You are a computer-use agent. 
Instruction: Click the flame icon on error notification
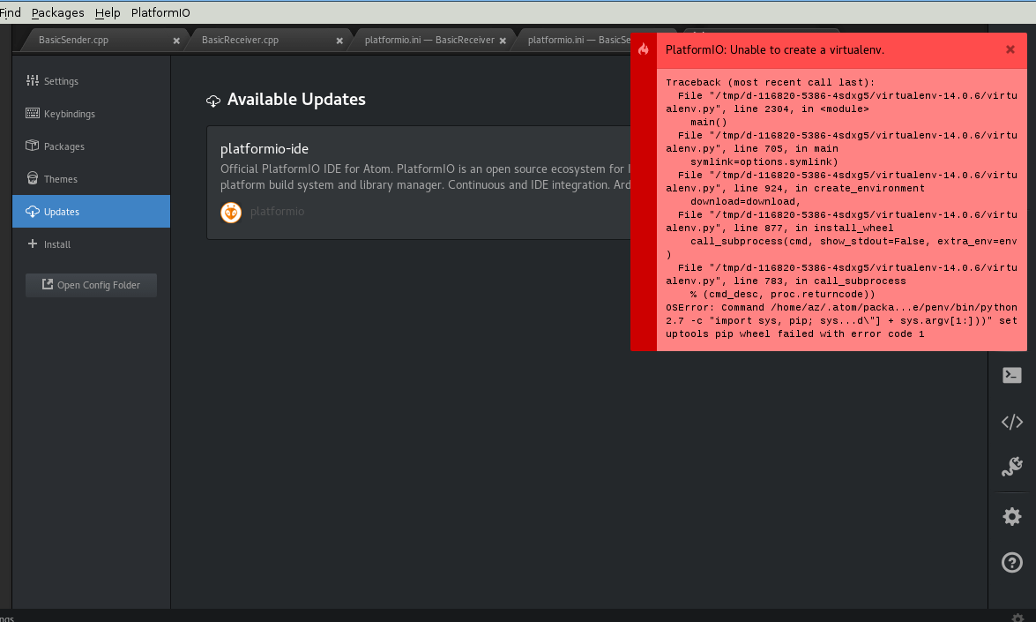tap(644, 49)
